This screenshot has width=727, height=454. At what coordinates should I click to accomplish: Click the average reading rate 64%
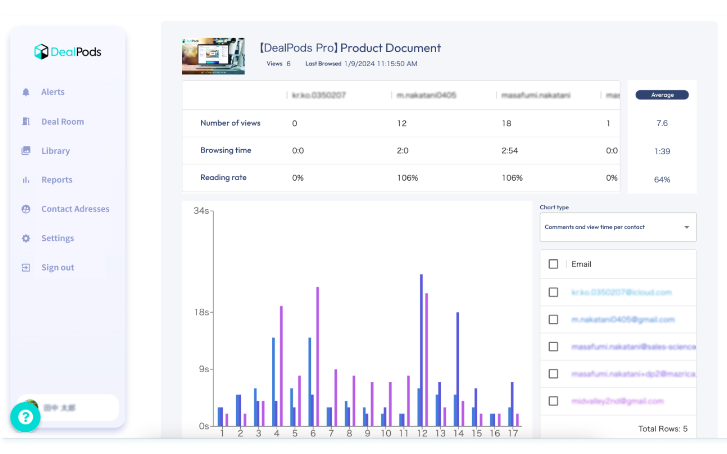662,180
